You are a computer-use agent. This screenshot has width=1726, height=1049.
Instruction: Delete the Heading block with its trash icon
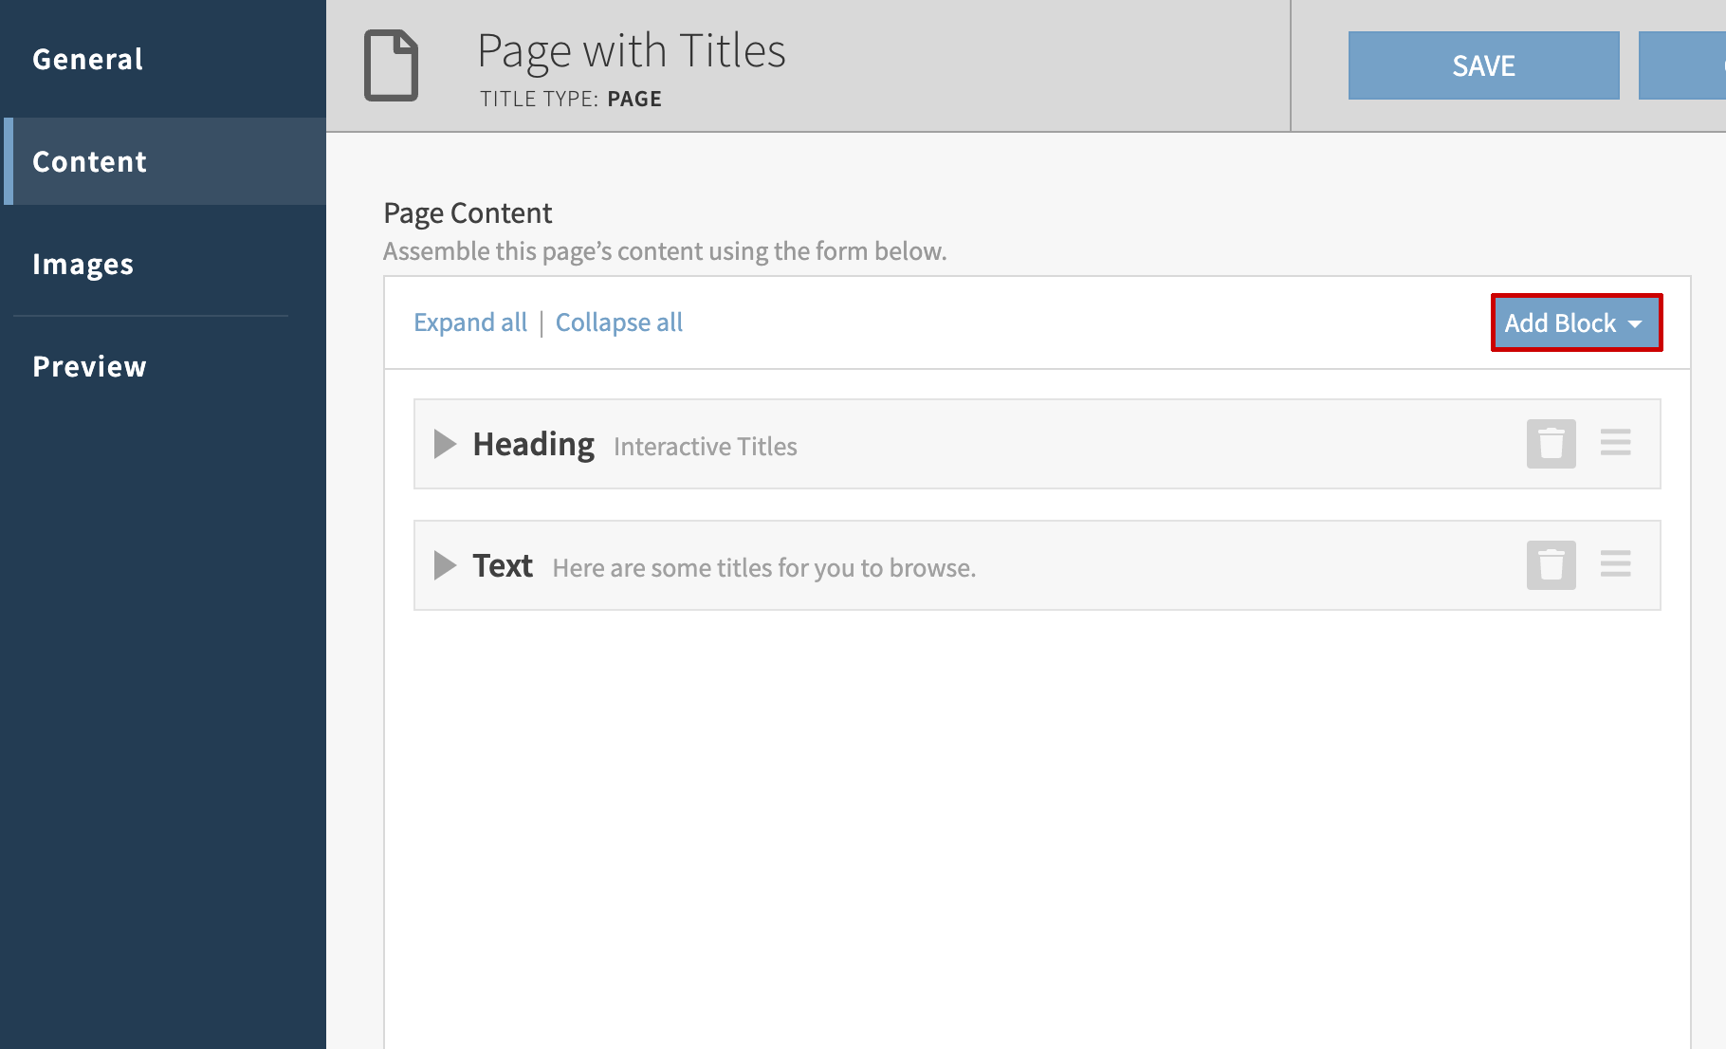[1551, 444]
